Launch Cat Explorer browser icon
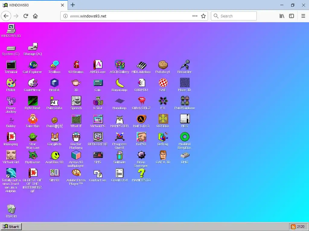Image resolution: width=309 pixels, height=231 pixels. point(33,65)
